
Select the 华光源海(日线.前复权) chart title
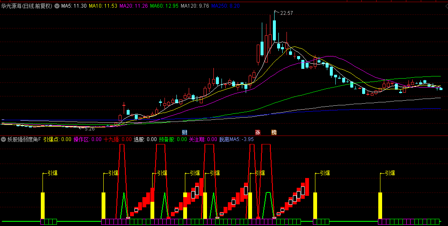point(27,6)
